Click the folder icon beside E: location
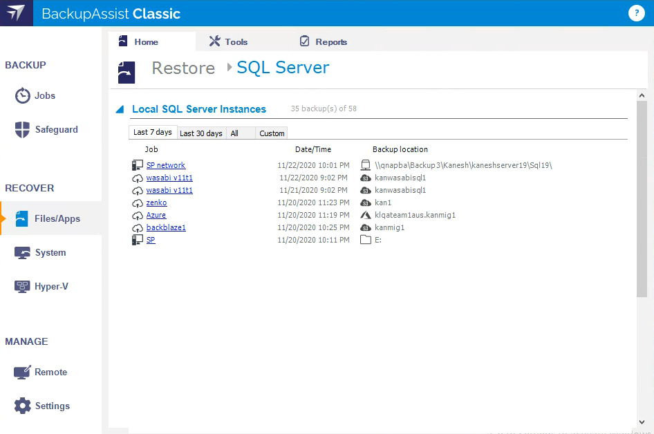654x434 pixels. point(366,240)
